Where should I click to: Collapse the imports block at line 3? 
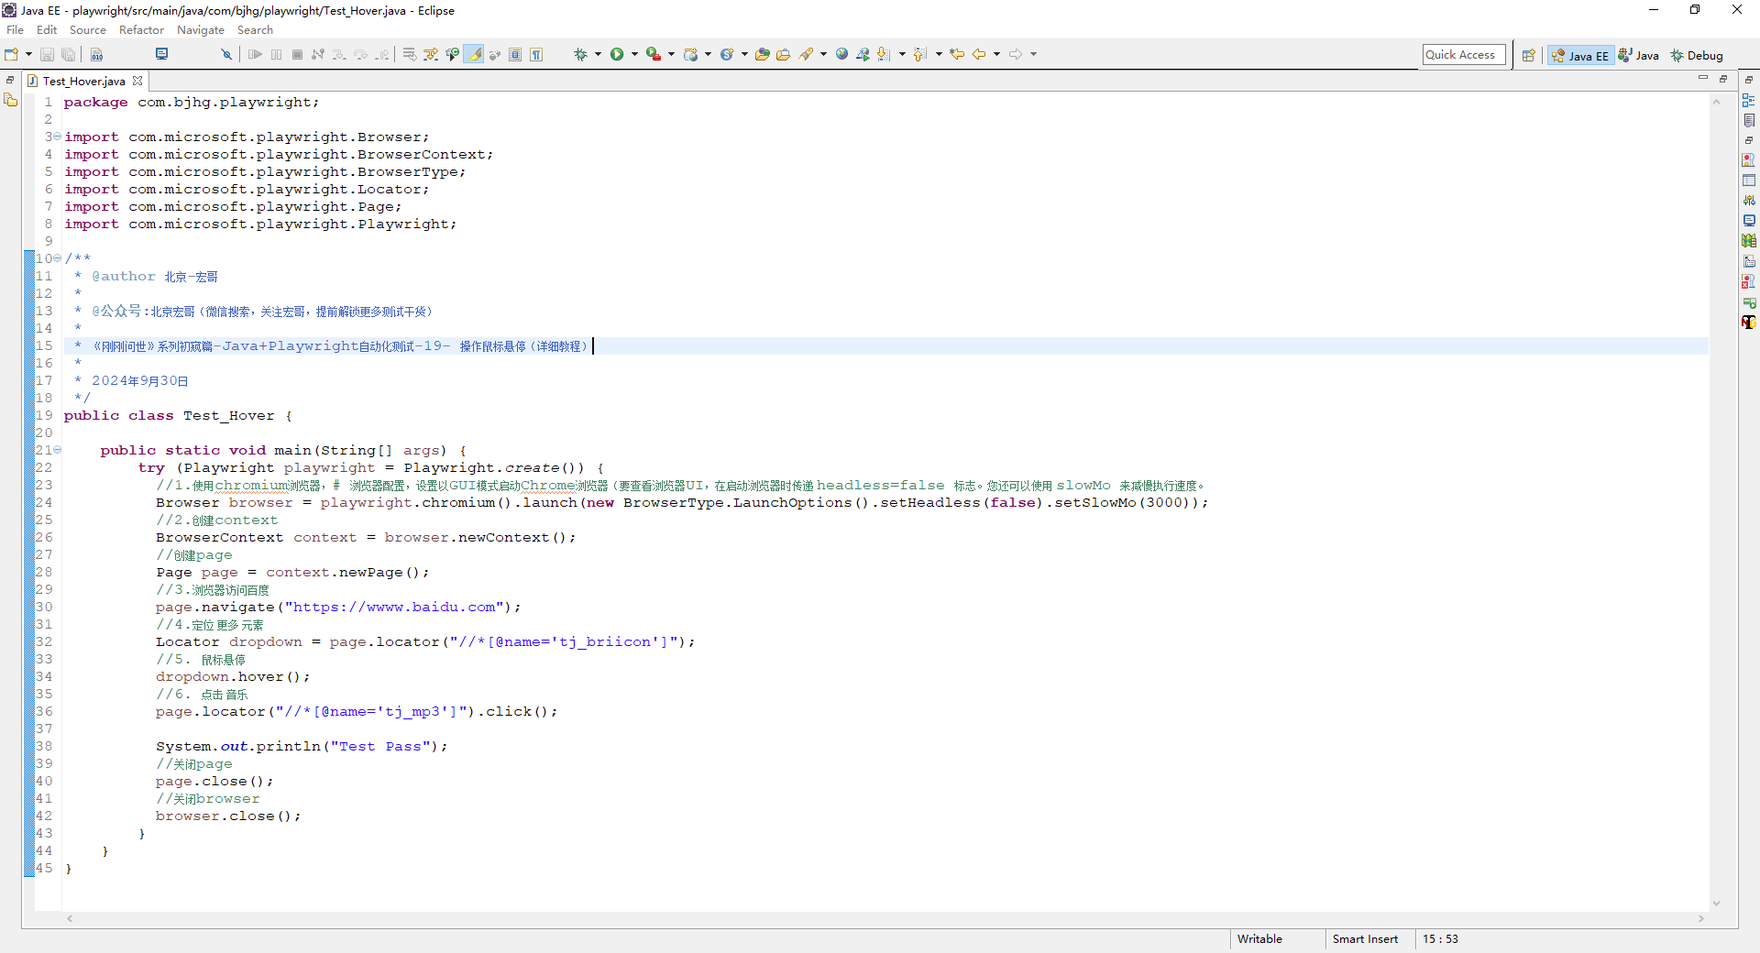pyautogui.click(x=57, y=137)
